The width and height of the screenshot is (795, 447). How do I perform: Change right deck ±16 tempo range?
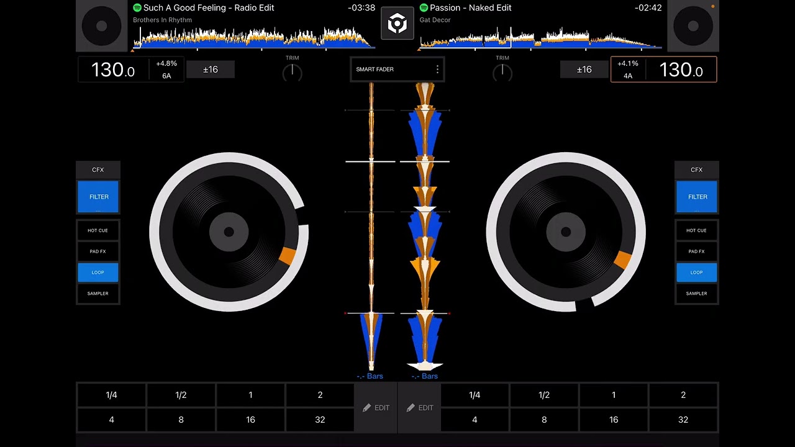coord(584,70)
